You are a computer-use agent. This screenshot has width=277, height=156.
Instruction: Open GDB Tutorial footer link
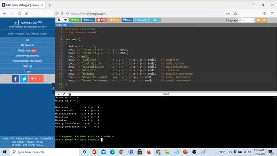[18, 142]
